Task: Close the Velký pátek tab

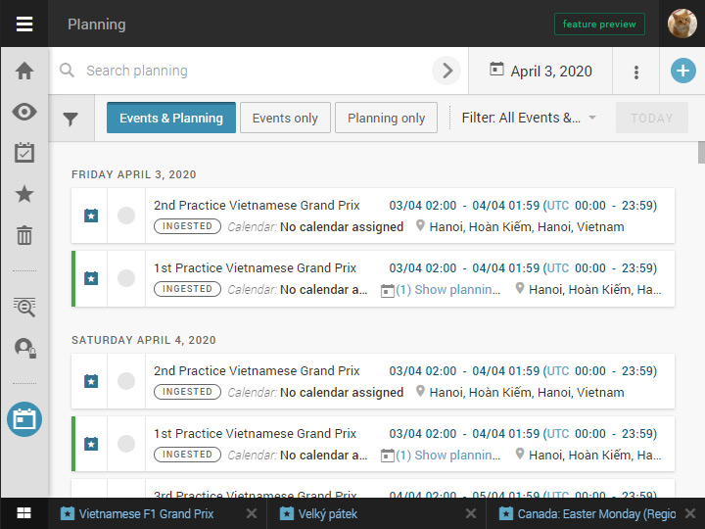Action: pyautogui.click(x=471, y=513)
